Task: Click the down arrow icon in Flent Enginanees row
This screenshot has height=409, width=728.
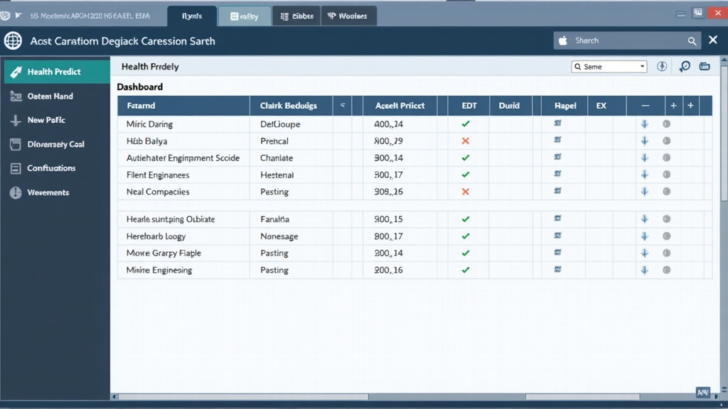Action: tap(644, 175)
